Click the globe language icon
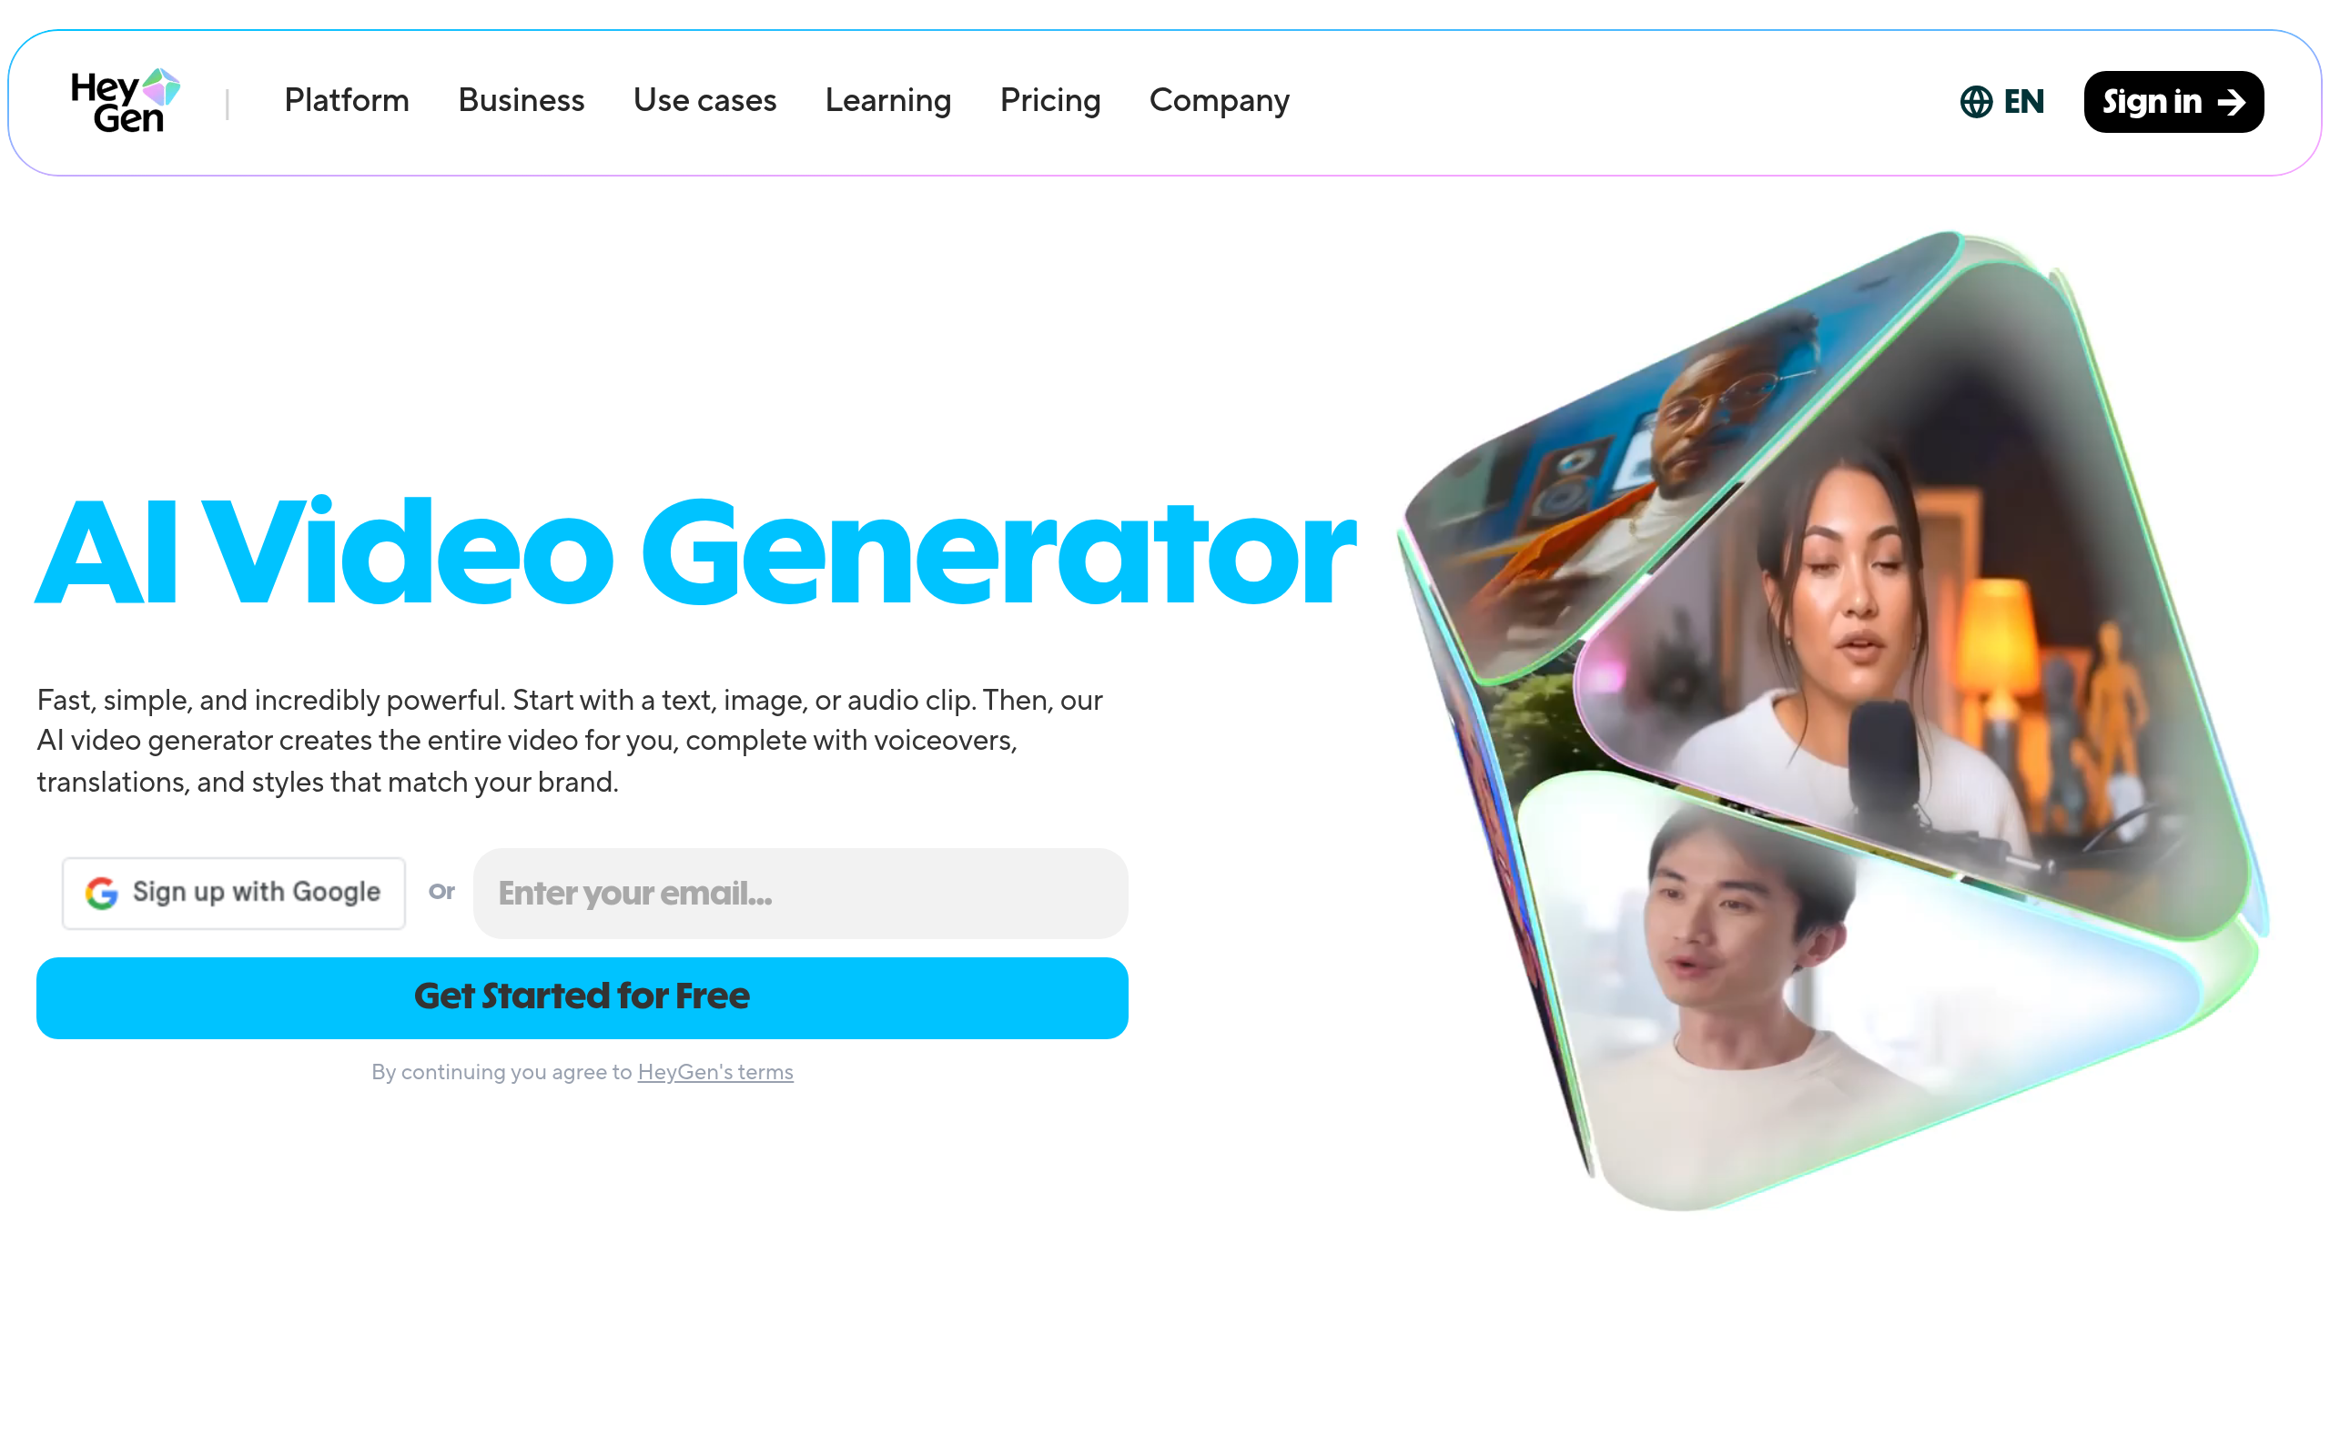Image resolution: width=2330 pixels, height=1456 pixels. click(1976, 102)
